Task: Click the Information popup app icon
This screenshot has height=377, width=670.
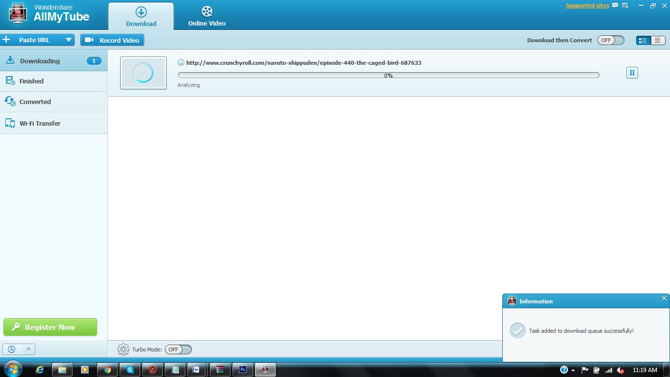Action: 512,301
